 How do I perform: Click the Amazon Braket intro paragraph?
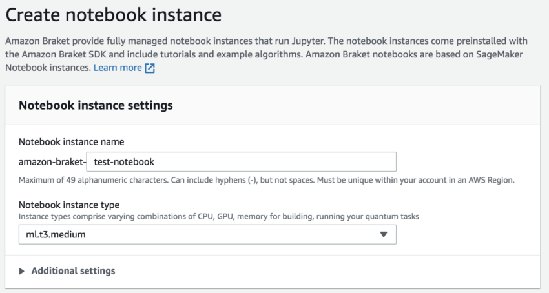tap(266, 54)
